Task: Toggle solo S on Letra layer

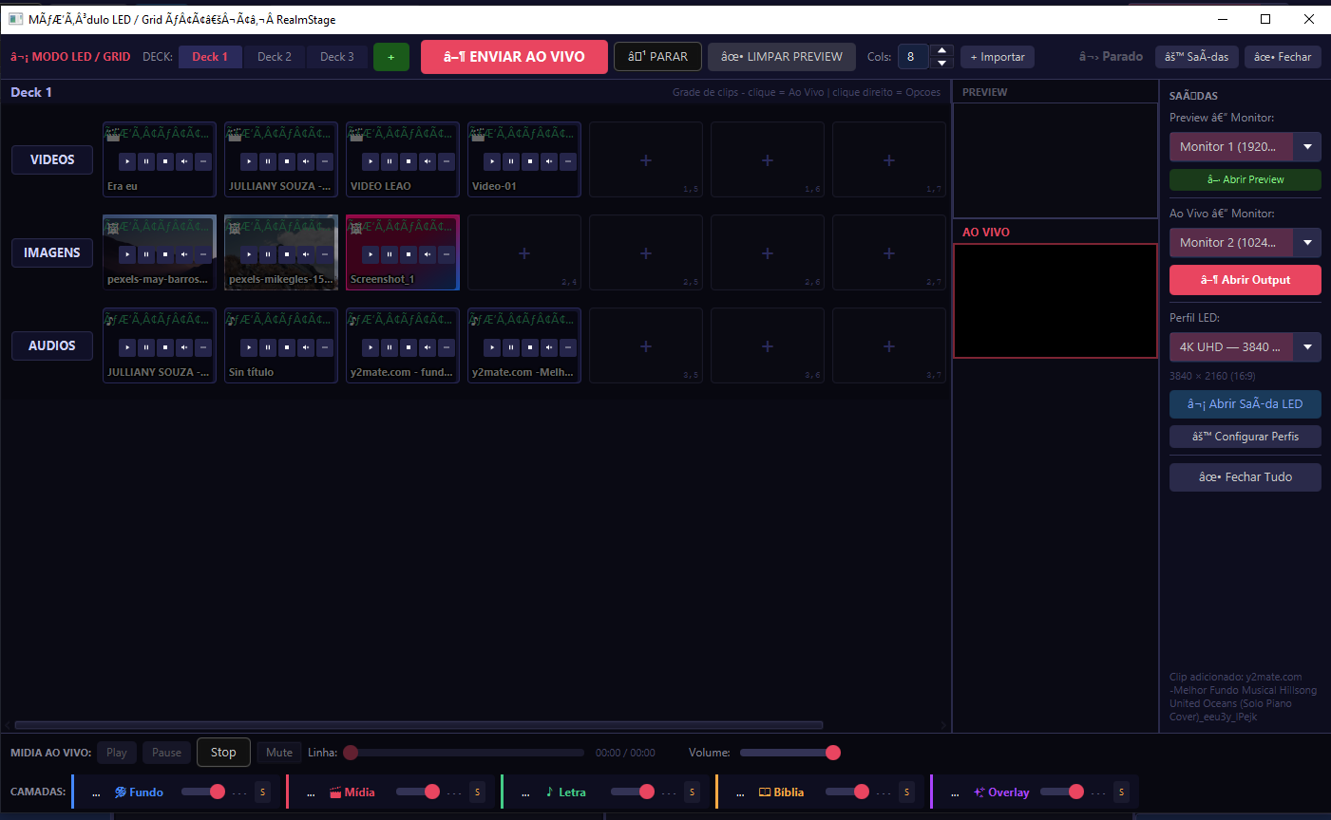Action: point(693,792)
